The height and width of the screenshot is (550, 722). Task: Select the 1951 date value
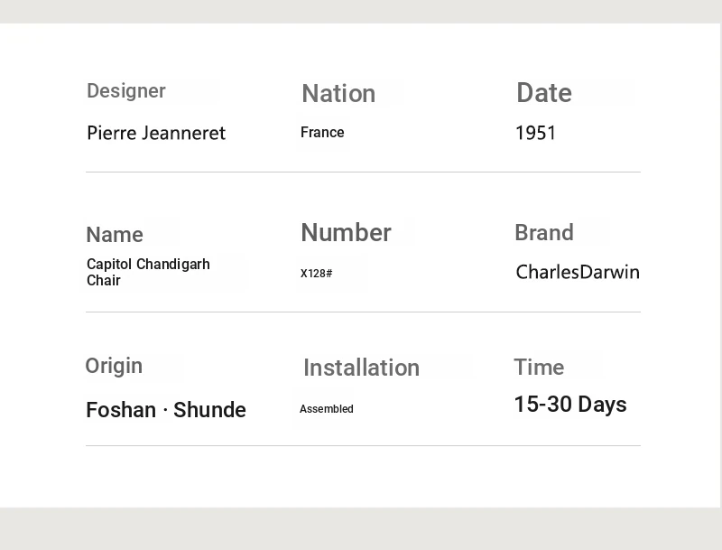coord(536,134)
